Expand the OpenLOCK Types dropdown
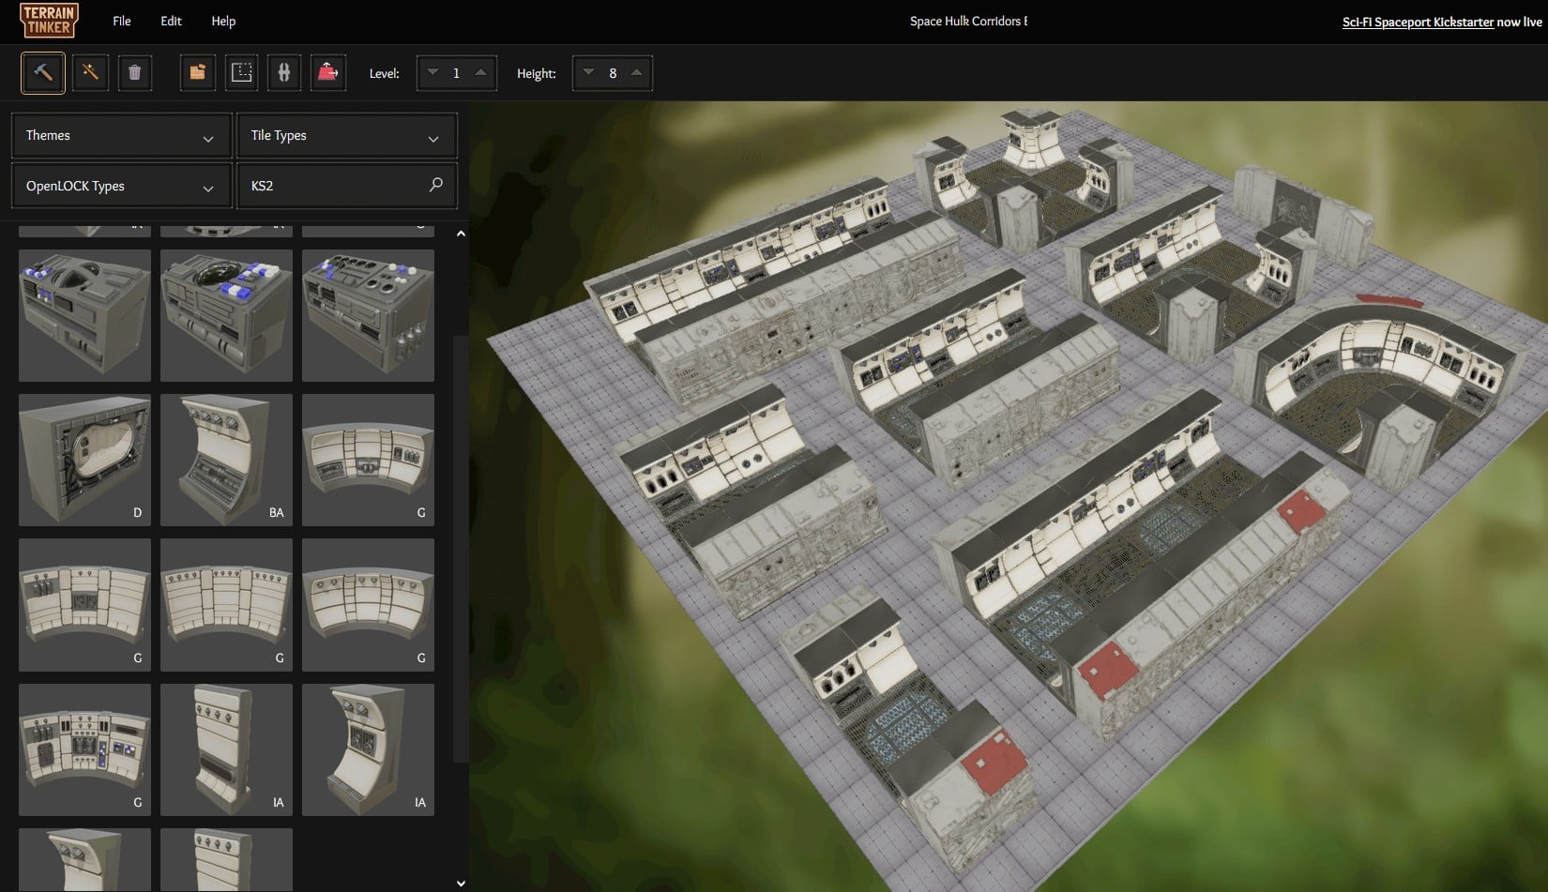The image size is (1548, 892). pyautogui.click(x=120, y=185)
